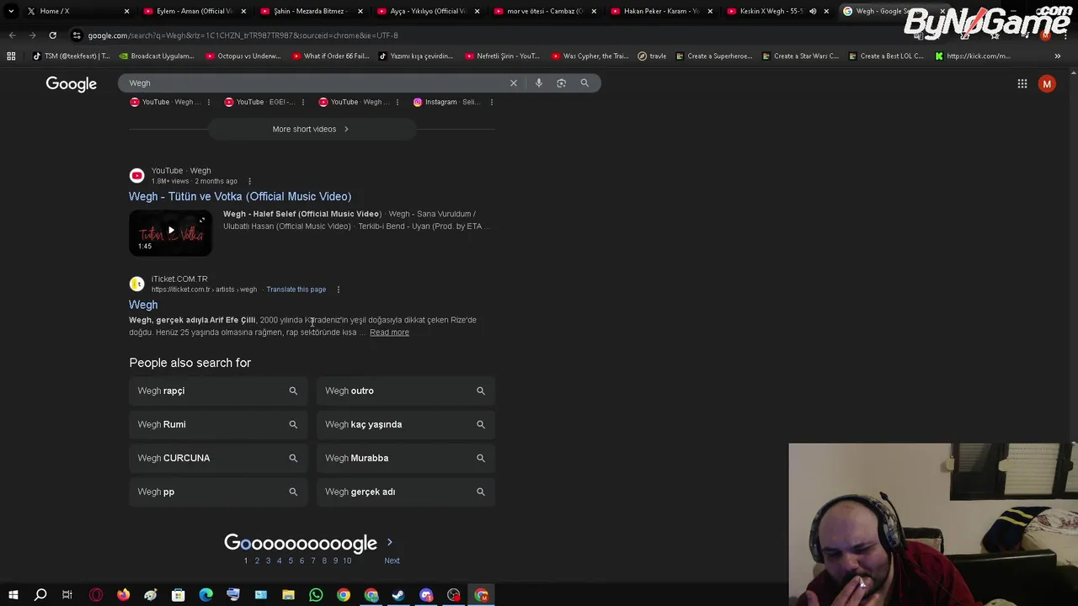This screenshot has width=1078, height=606.
Task: Open Octopus vs Underw... bookmark
Action: point(243,56)
